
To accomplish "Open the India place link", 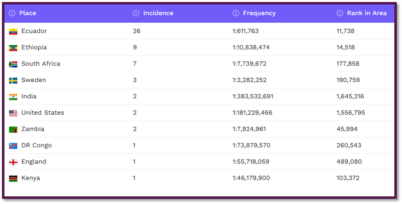I will [x=29, y=96].
